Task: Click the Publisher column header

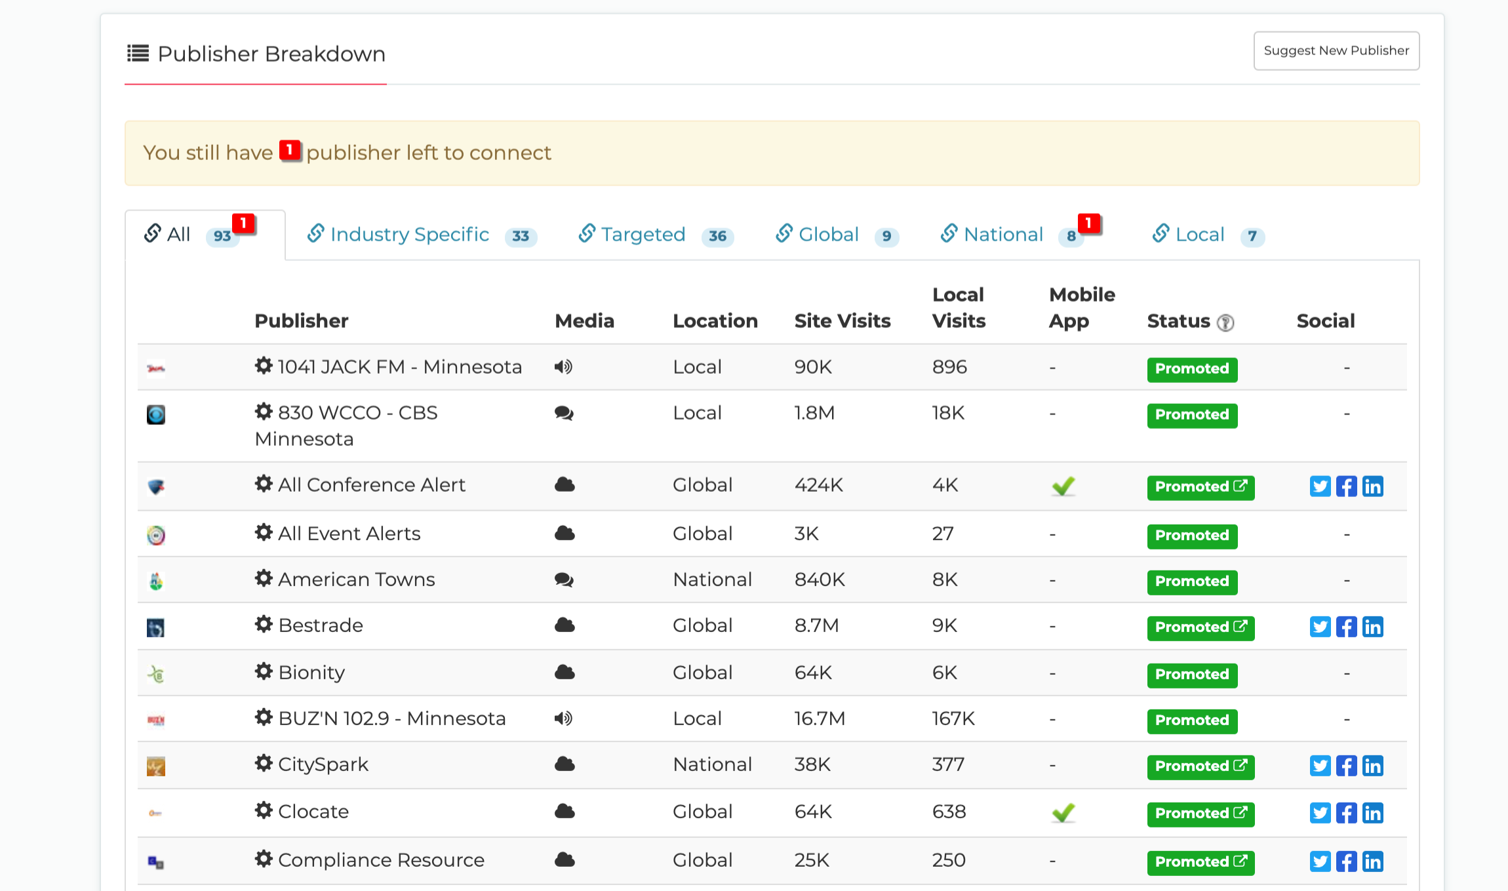Action: [x=302, y=321]
